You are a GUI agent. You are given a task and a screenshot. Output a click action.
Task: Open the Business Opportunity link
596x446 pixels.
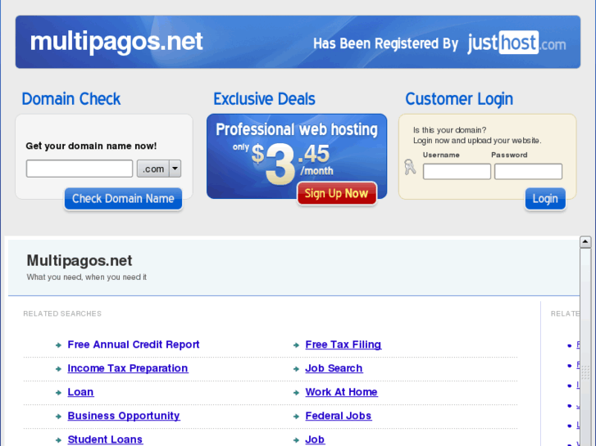(124, 416)
